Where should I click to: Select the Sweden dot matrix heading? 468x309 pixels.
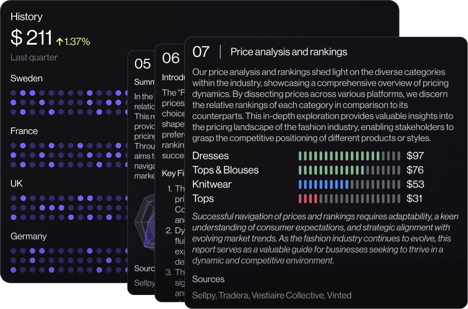(26, 78)
